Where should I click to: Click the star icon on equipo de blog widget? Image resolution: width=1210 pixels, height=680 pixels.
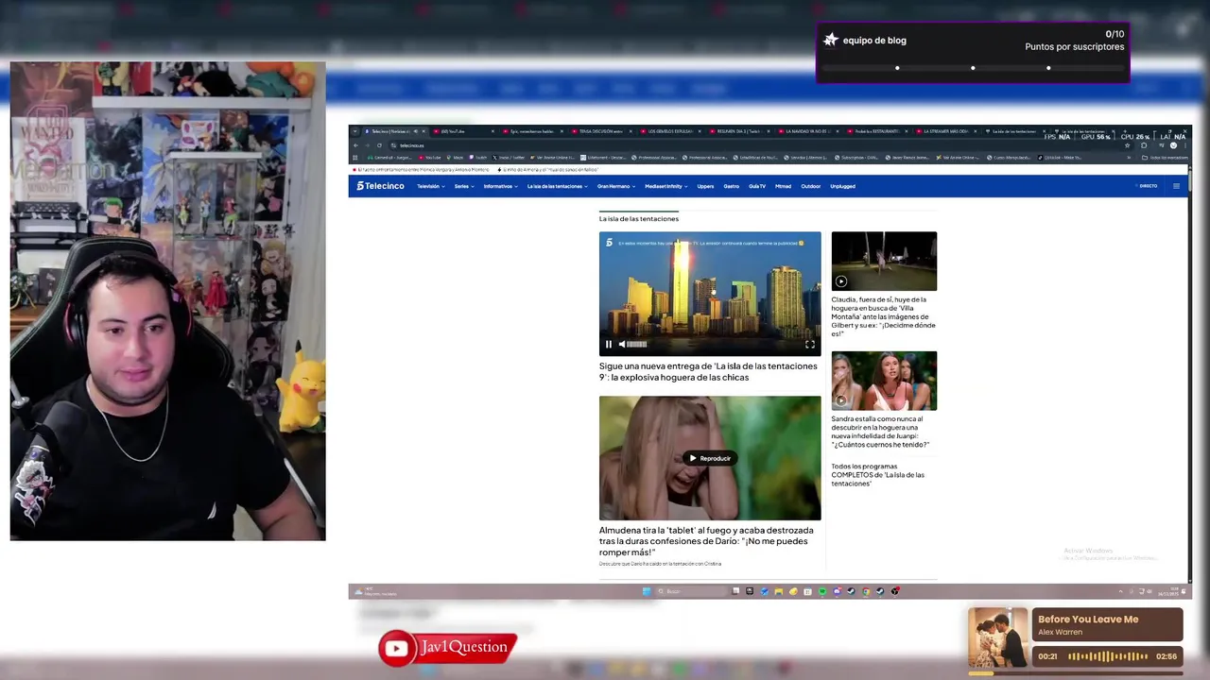(831, 40)
